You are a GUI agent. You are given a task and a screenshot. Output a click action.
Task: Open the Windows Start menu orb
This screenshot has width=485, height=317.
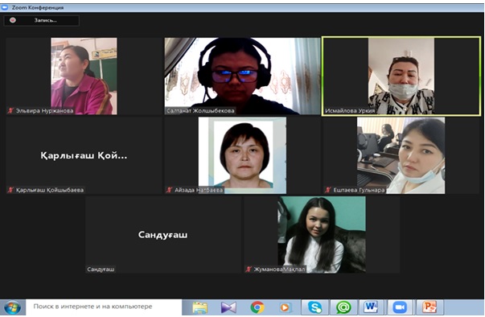click(x=13, y=307)
